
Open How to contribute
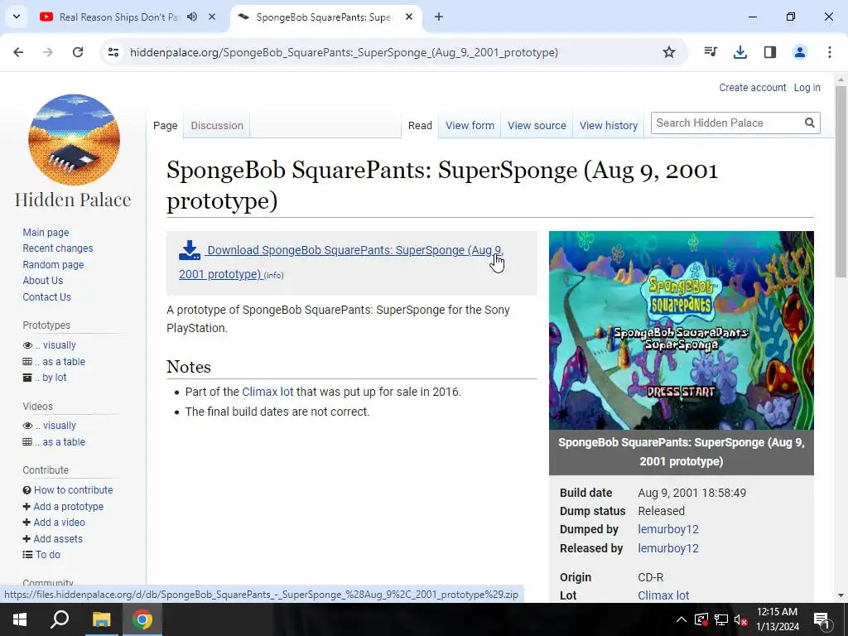tap(74, 490)
